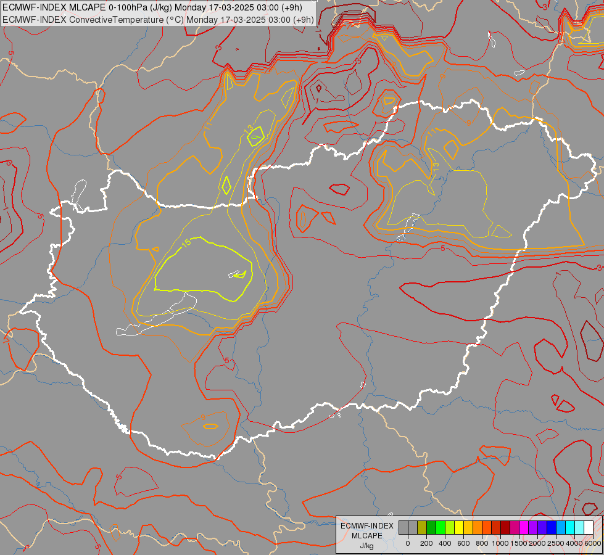
Task: Choose the orange-red swatch right of 800
Action: [487, 528]
